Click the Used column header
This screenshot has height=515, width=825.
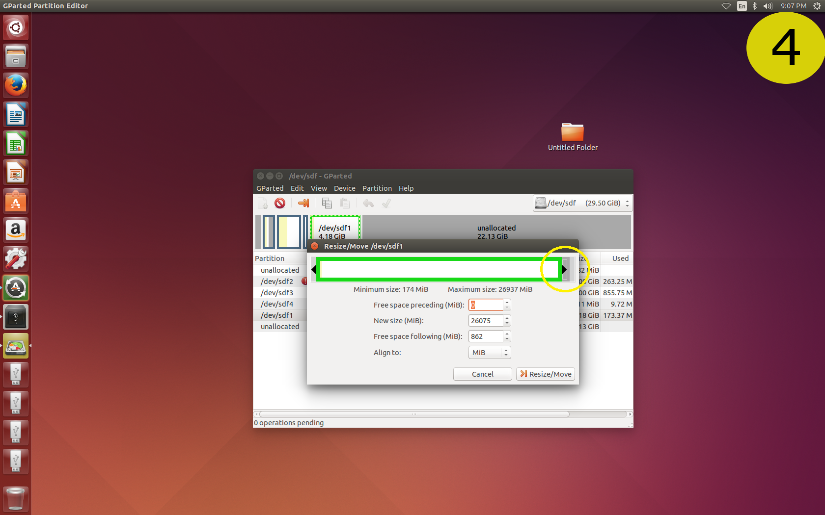[617, 258]
